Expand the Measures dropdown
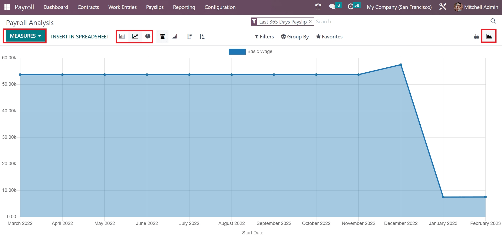The height and width of the screenshot is (237, 502). click(25, 36)
